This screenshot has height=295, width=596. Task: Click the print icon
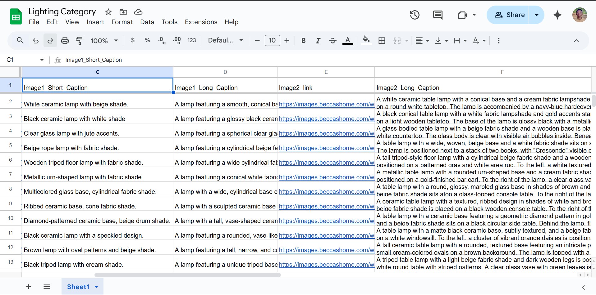tap(65, 41)
